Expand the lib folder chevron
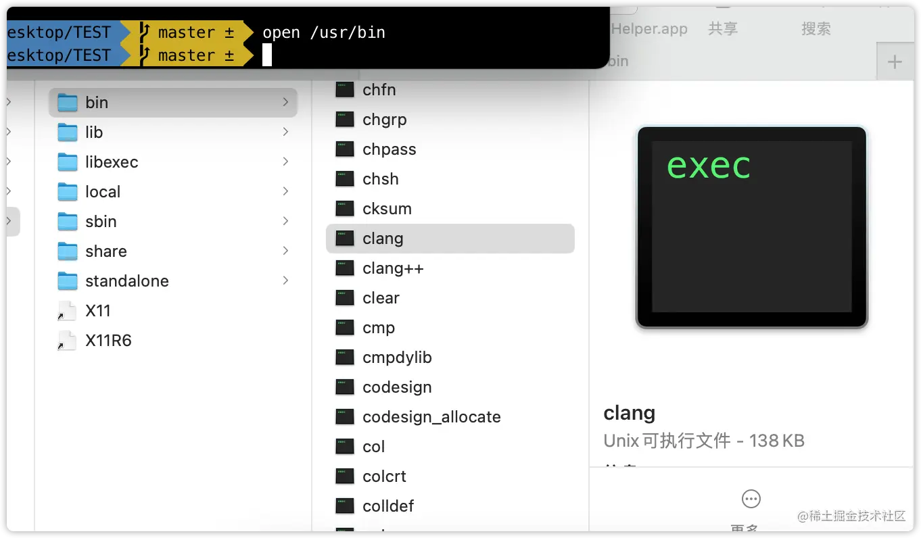Viewport: 921px width, 538px height. pyautogui.click(x=285, y=132)
